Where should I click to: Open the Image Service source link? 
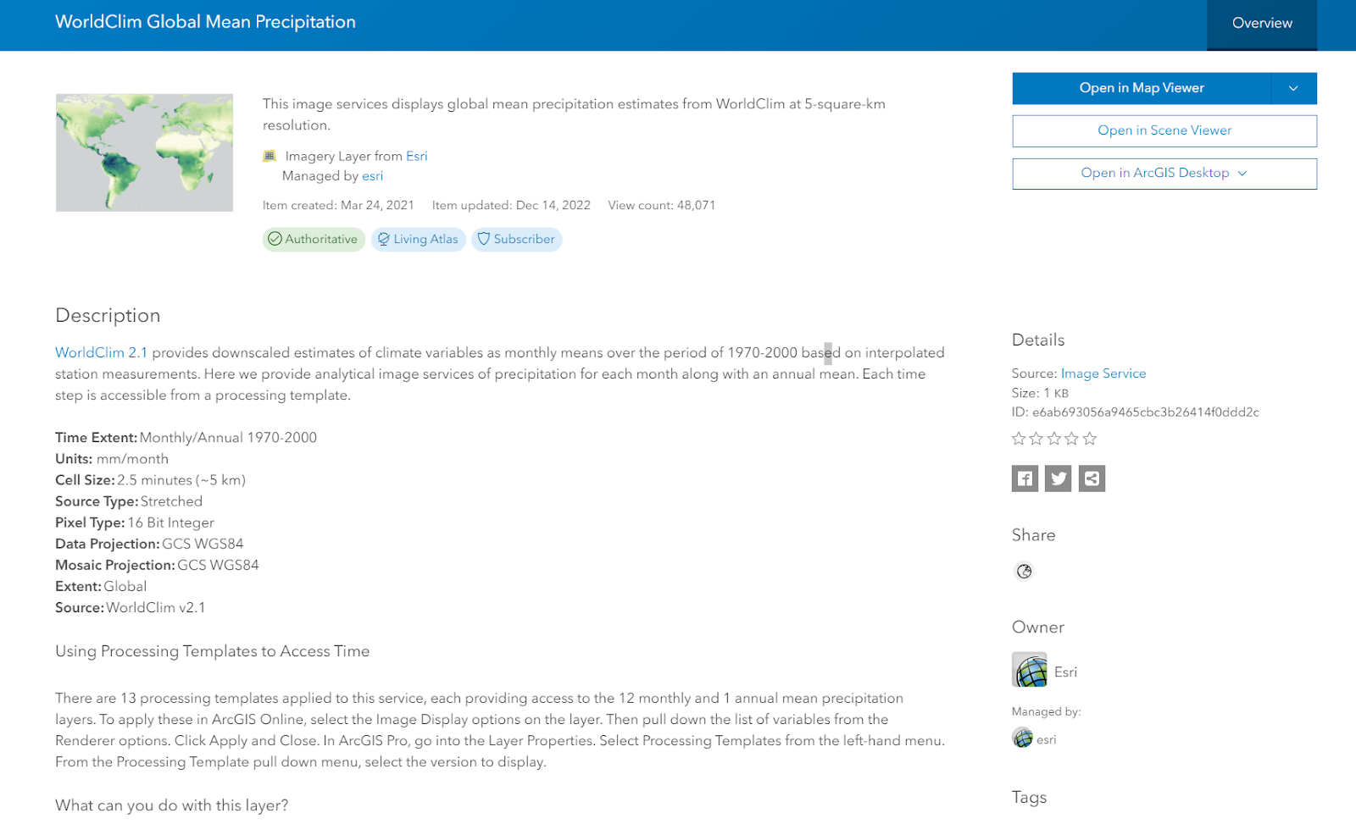[x=1103, y=373]
